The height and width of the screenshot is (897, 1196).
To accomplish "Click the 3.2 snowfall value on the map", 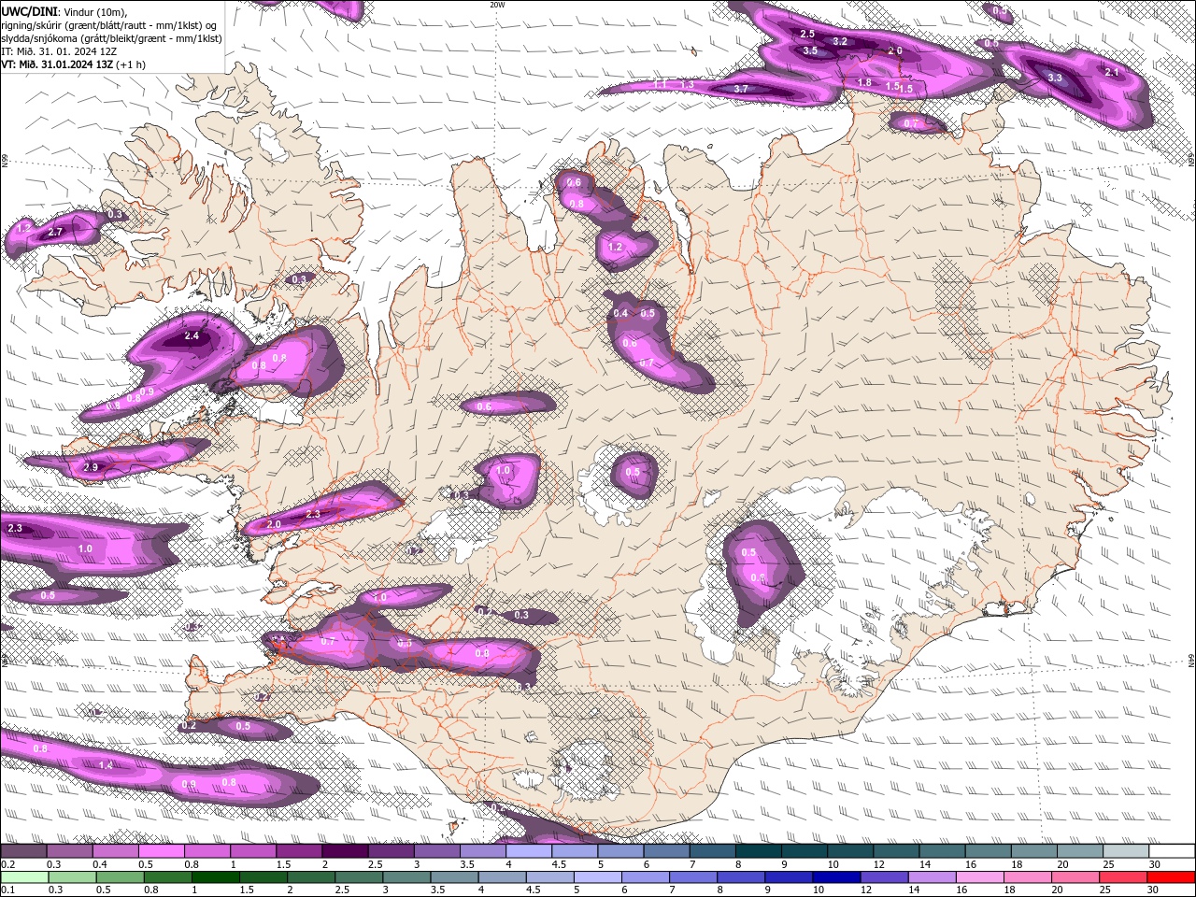I will [x=840, y=41].
